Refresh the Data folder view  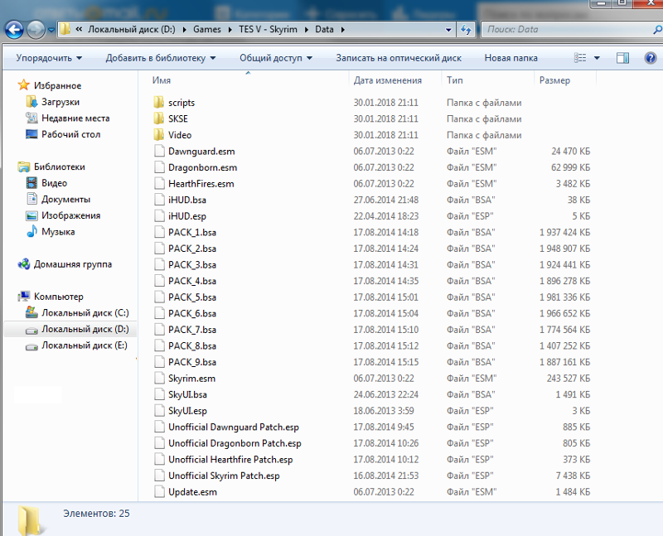(x=466, y=30)
